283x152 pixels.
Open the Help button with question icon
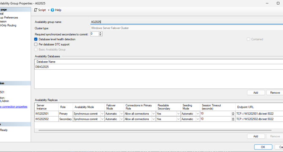tap(56, 10)
